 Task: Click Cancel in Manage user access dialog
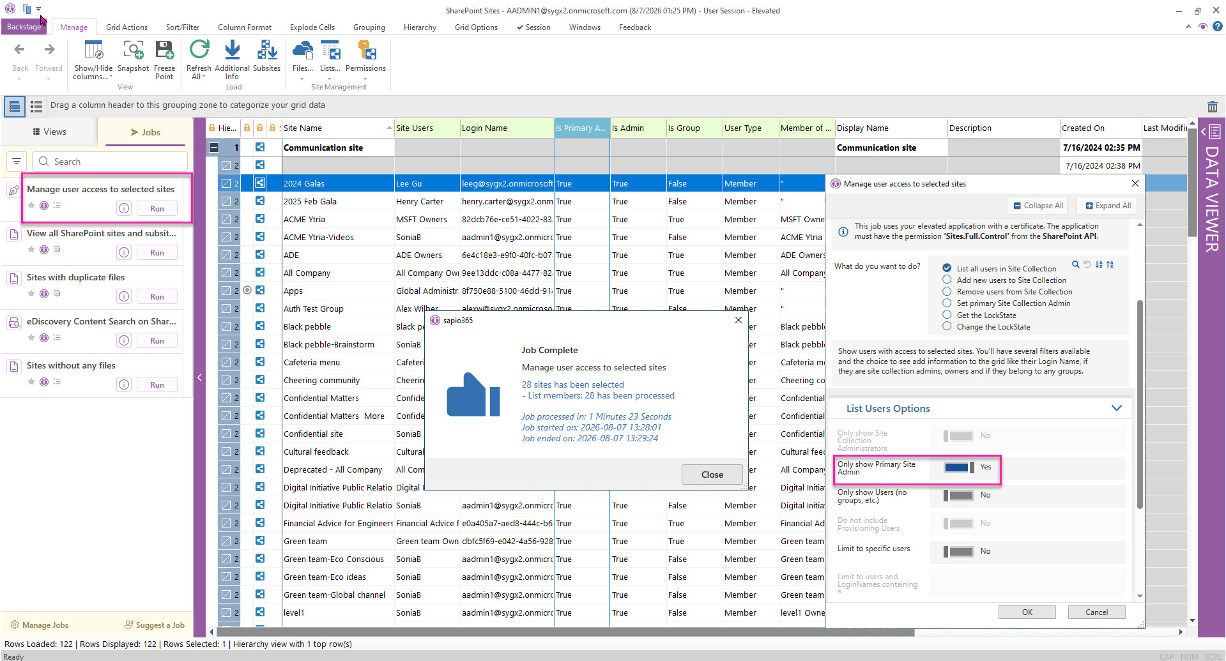tap(1096, 612)
